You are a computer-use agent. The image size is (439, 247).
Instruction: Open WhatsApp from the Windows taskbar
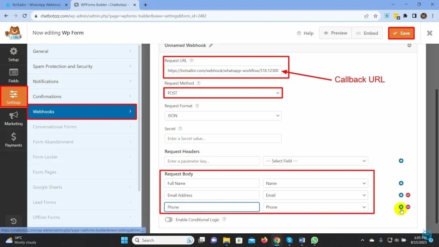tap(315, 240)
